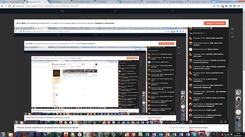The height and width of the screenshot is (137, 245).
Task: Minimize the video player using the dash icon
Action: [232, 33]
